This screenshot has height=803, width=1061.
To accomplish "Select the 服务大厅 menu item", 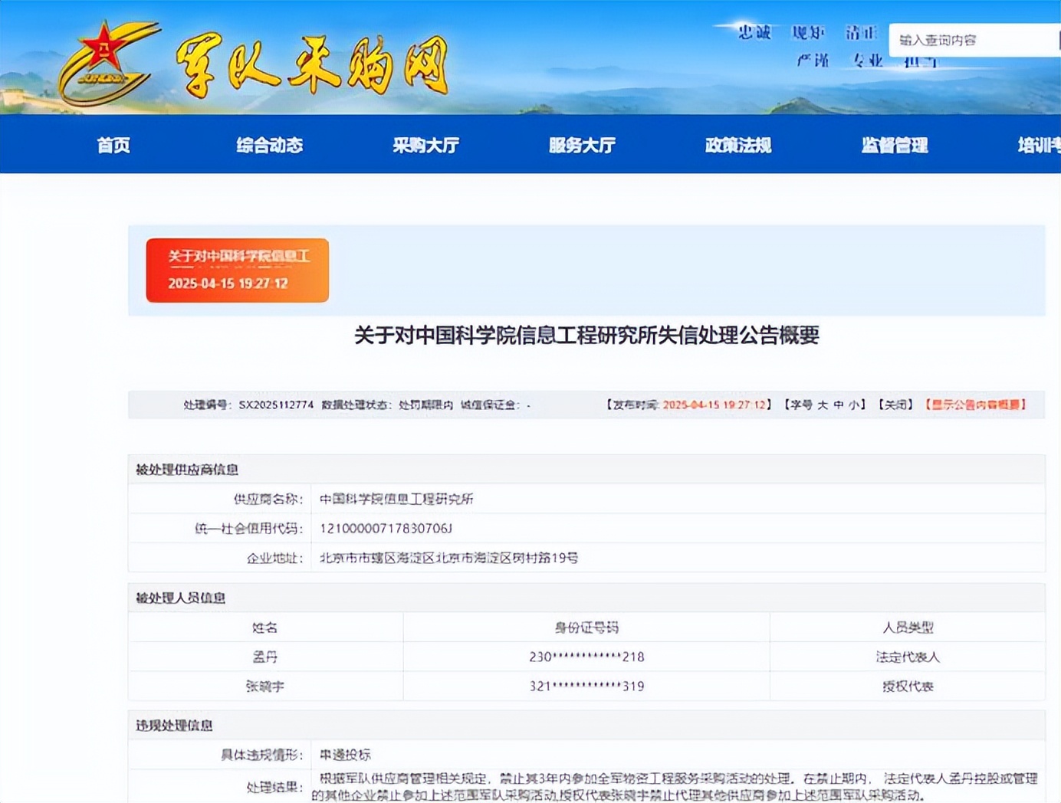I will [x=582, y=145].
